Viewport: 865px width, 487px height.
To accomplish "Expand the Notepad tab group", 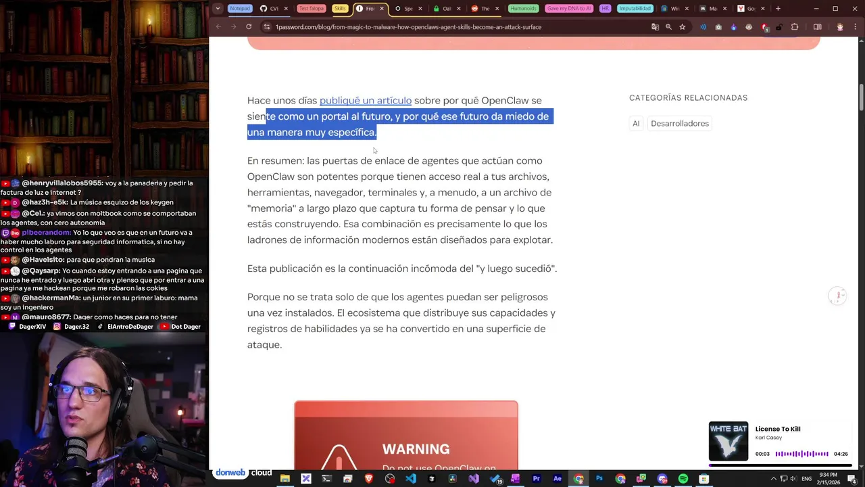I will tap(240, 9).
